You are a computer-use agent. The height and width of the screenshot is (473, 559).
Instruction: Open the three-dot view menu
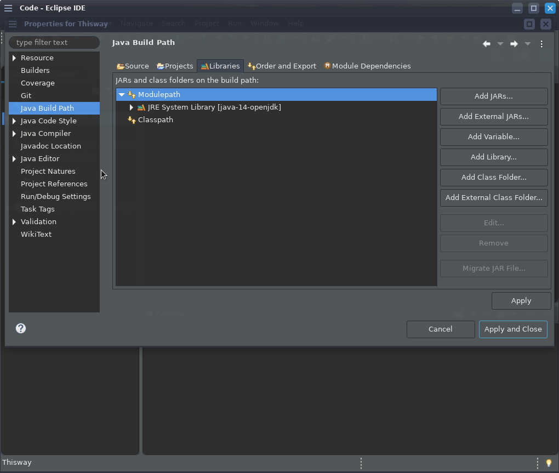coord(541,44)
